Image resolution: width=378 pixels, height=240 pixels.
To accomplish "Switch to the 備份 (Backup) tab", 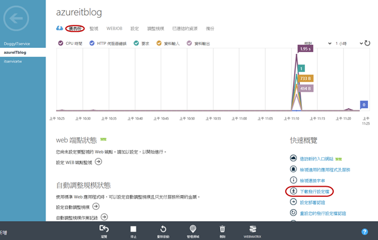I will [210, 28].
